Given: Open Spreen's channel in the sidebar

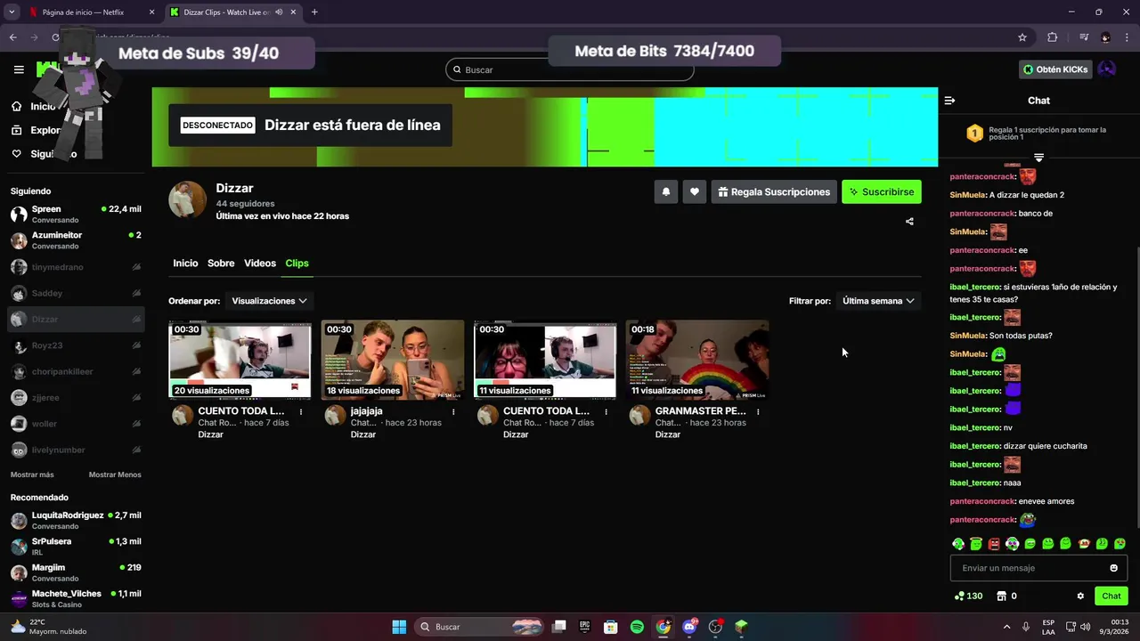Looking at the screenshot, I should (x=76, y=214).
